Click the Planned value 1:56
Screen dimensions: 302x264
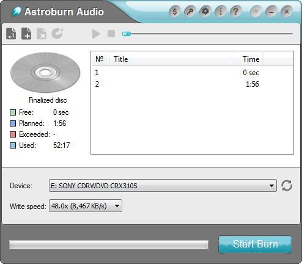click(x=59, y=123)
